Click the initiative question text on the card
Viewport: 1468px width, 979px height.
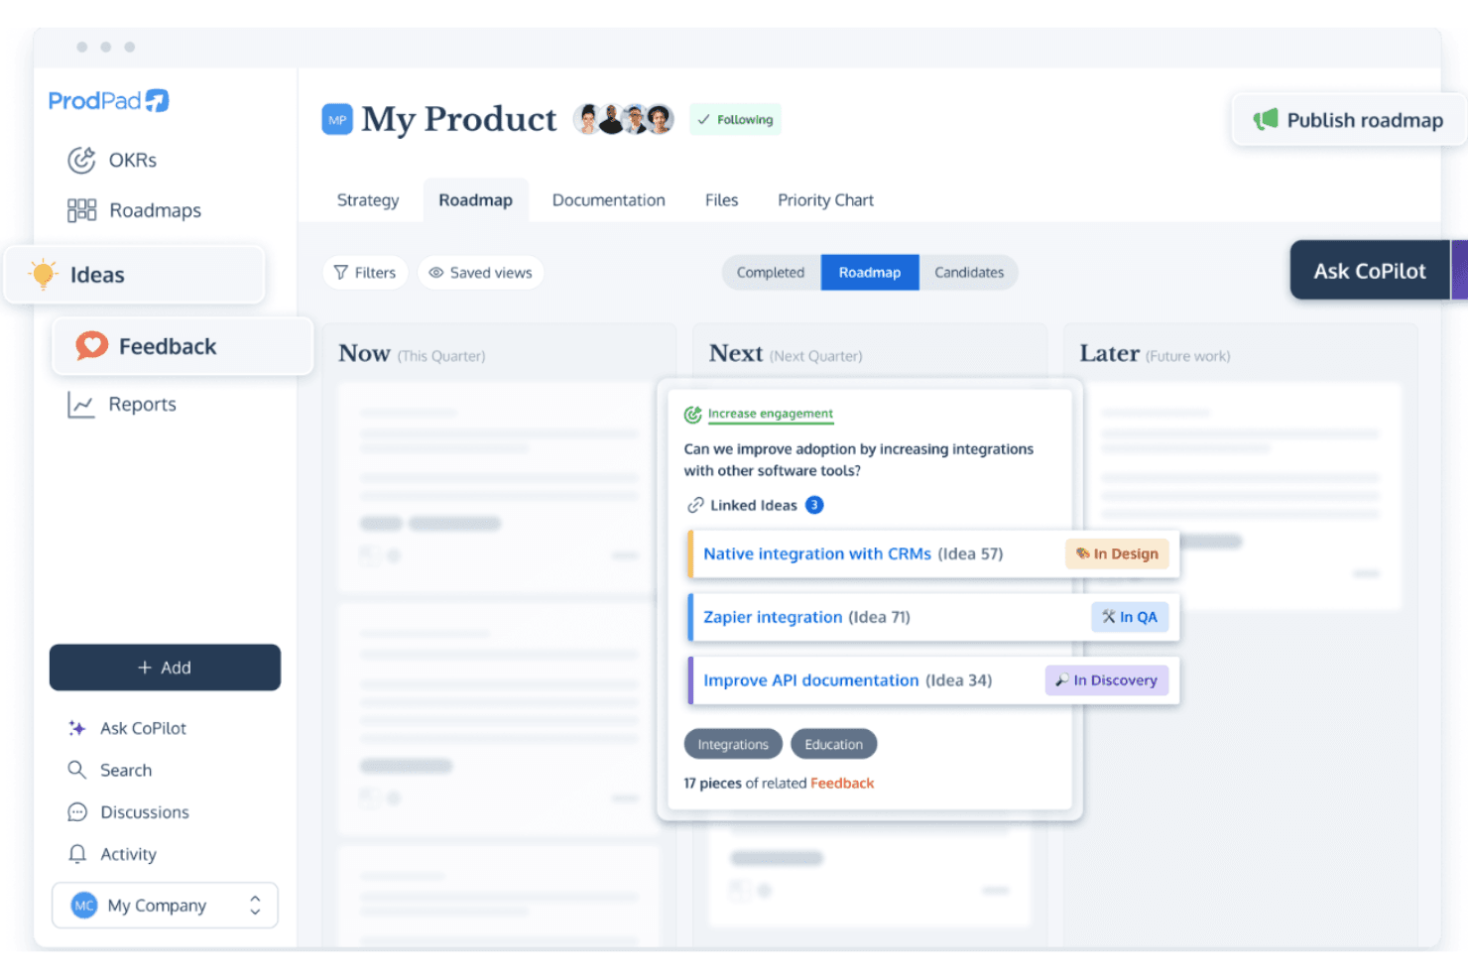tap(859, 459)
